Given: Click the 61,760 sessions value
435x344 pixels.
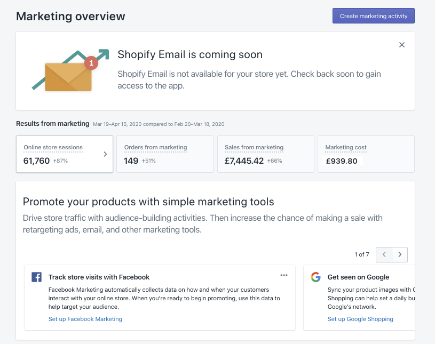Looking at the screenshot, I should point(36,161).
